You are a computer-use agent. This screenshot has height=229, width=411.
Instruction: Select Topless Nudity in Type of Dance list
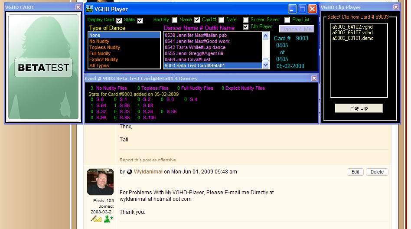[104, 48]
